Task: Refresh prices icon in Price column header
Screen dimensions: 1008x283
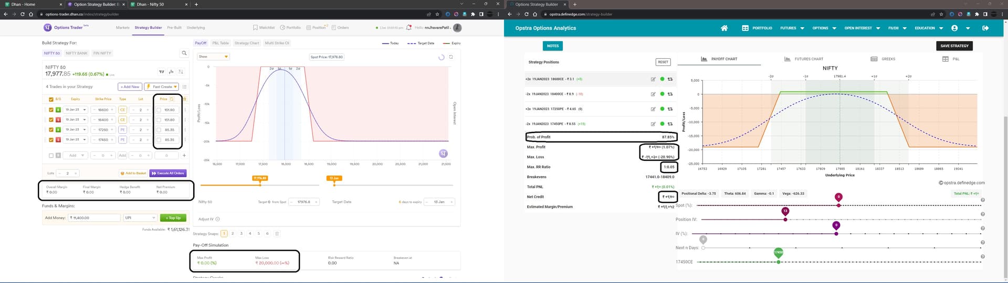Action: [x=172, y=99]
